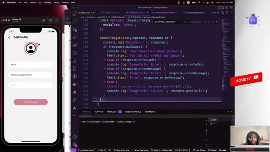Toggle primary sidebar layout icon in title bar
The image size is (270, 152).
pos(219,8)
